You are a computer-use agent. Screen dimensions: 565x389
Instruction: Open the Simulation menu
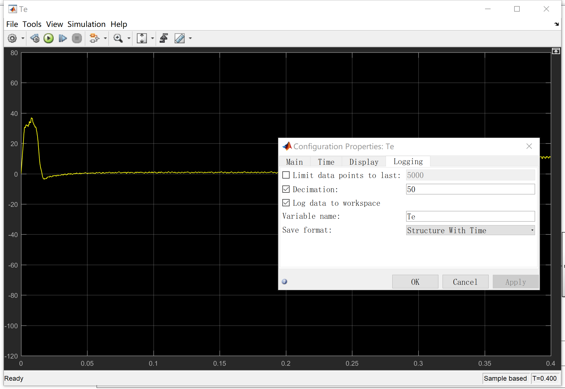pyautogui.click(x=86, y=24)
